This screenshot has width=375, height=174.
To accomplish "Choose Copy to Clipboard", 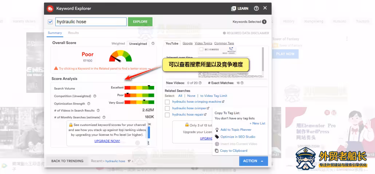I will (234, 151).
